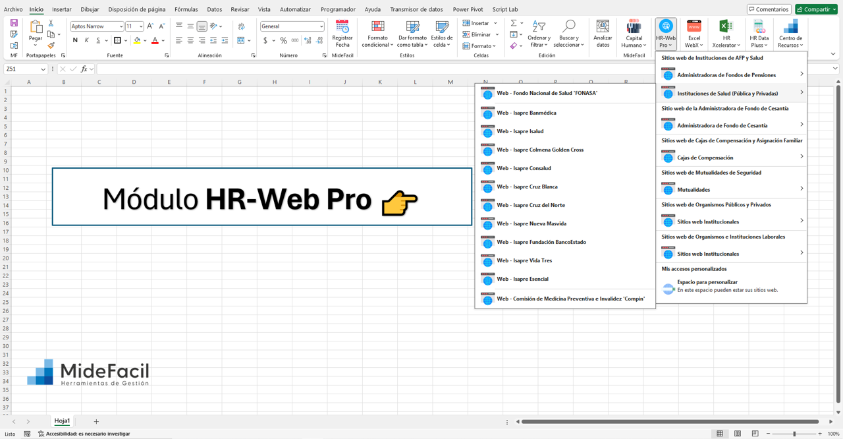Select Mutualidades menu entry

(x=731, y=189)
